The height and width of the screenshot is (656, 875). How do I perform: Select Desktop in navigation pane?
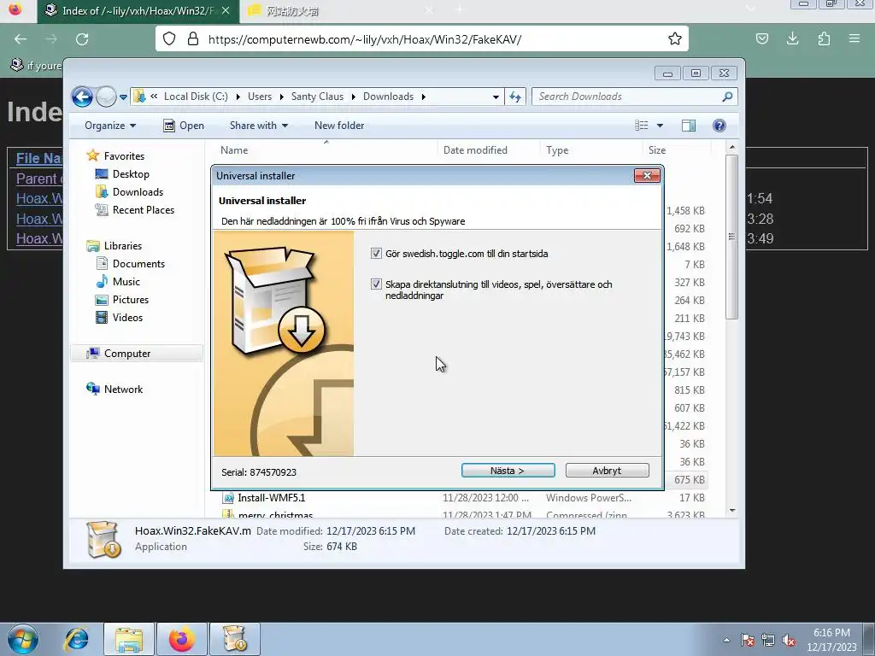click(x=122, y=174)
